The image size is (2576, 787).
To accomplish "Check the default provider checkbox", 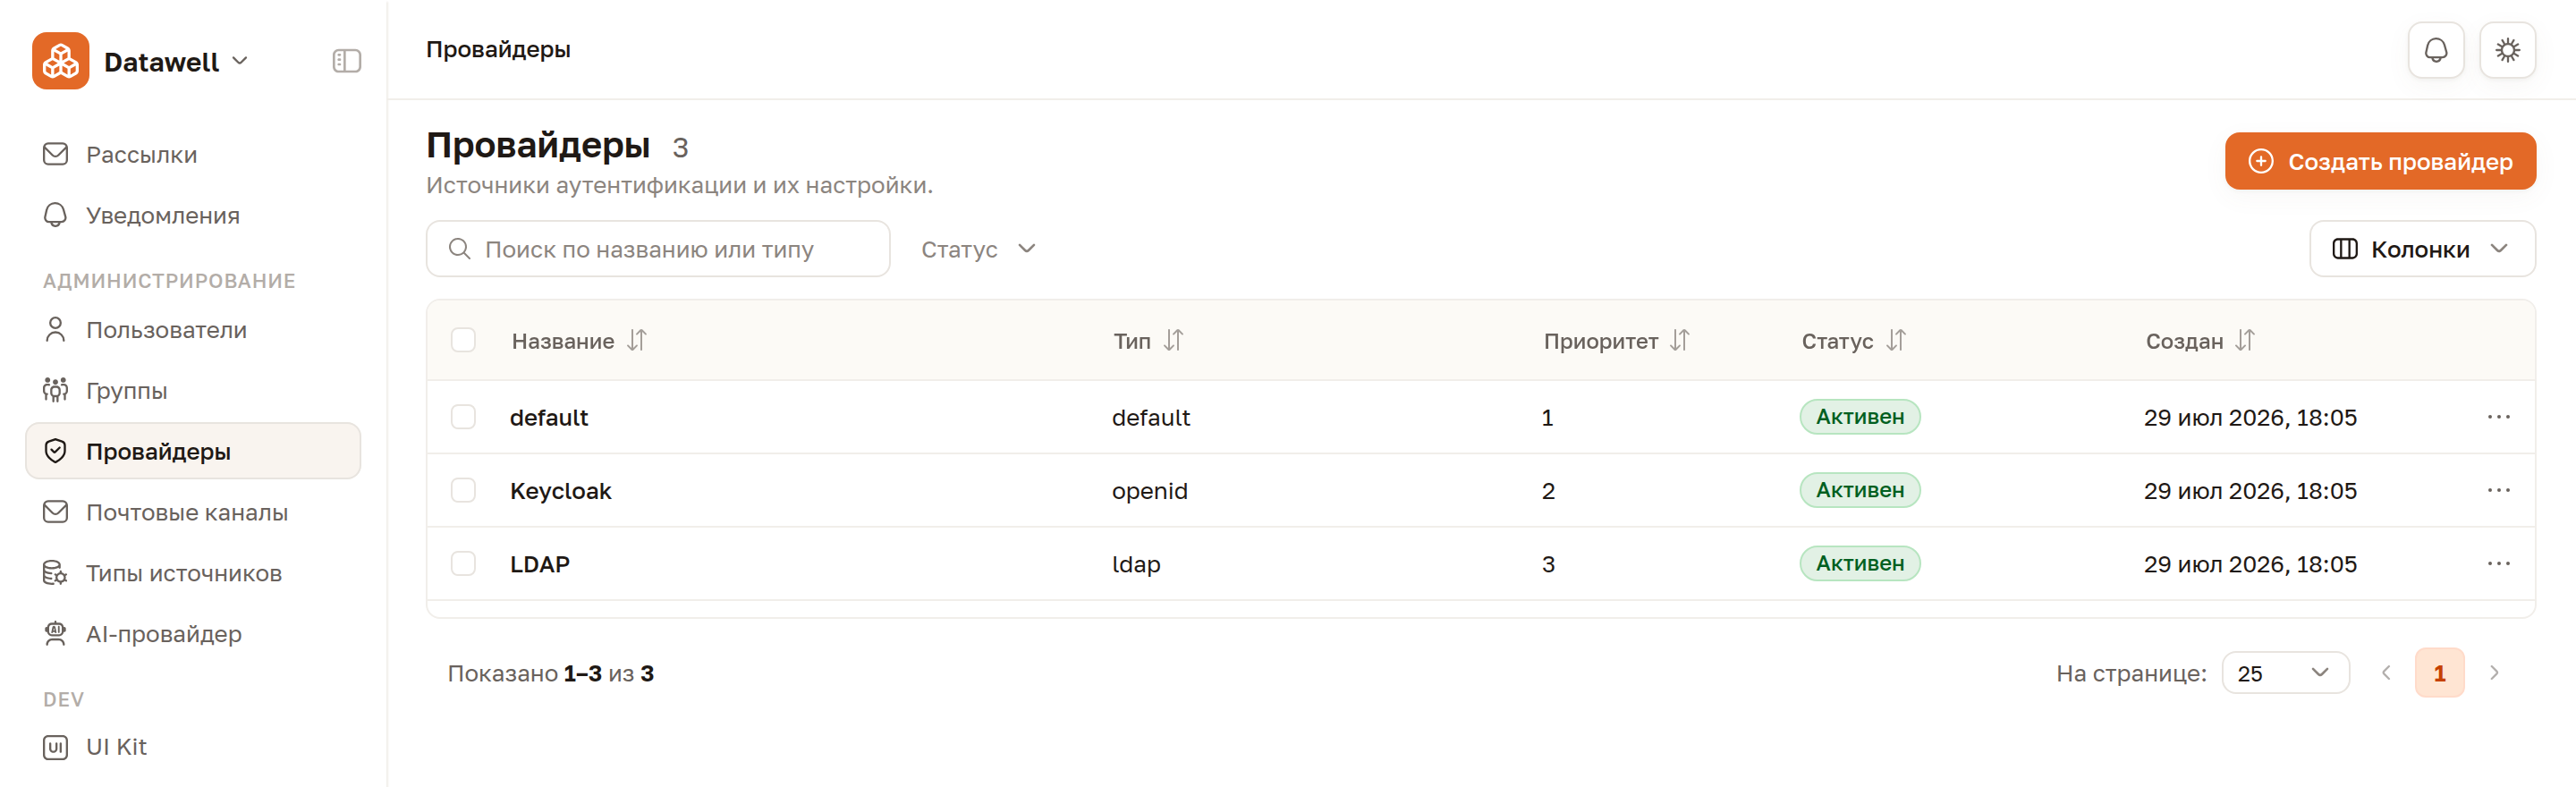I will pyautogui.click(x=463, y=417).
